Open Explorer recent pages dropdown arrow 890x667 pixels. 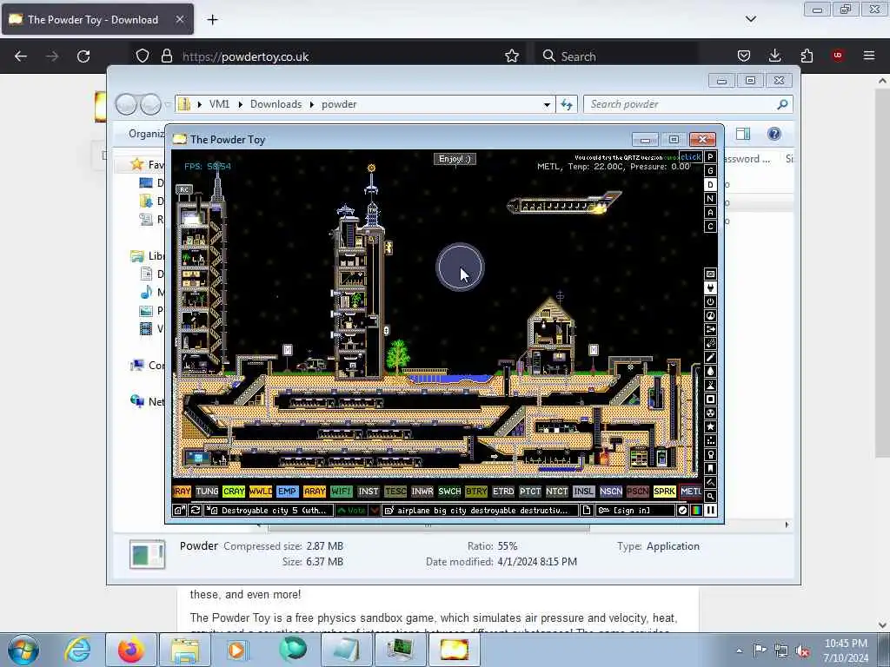[x=168, y=104]
